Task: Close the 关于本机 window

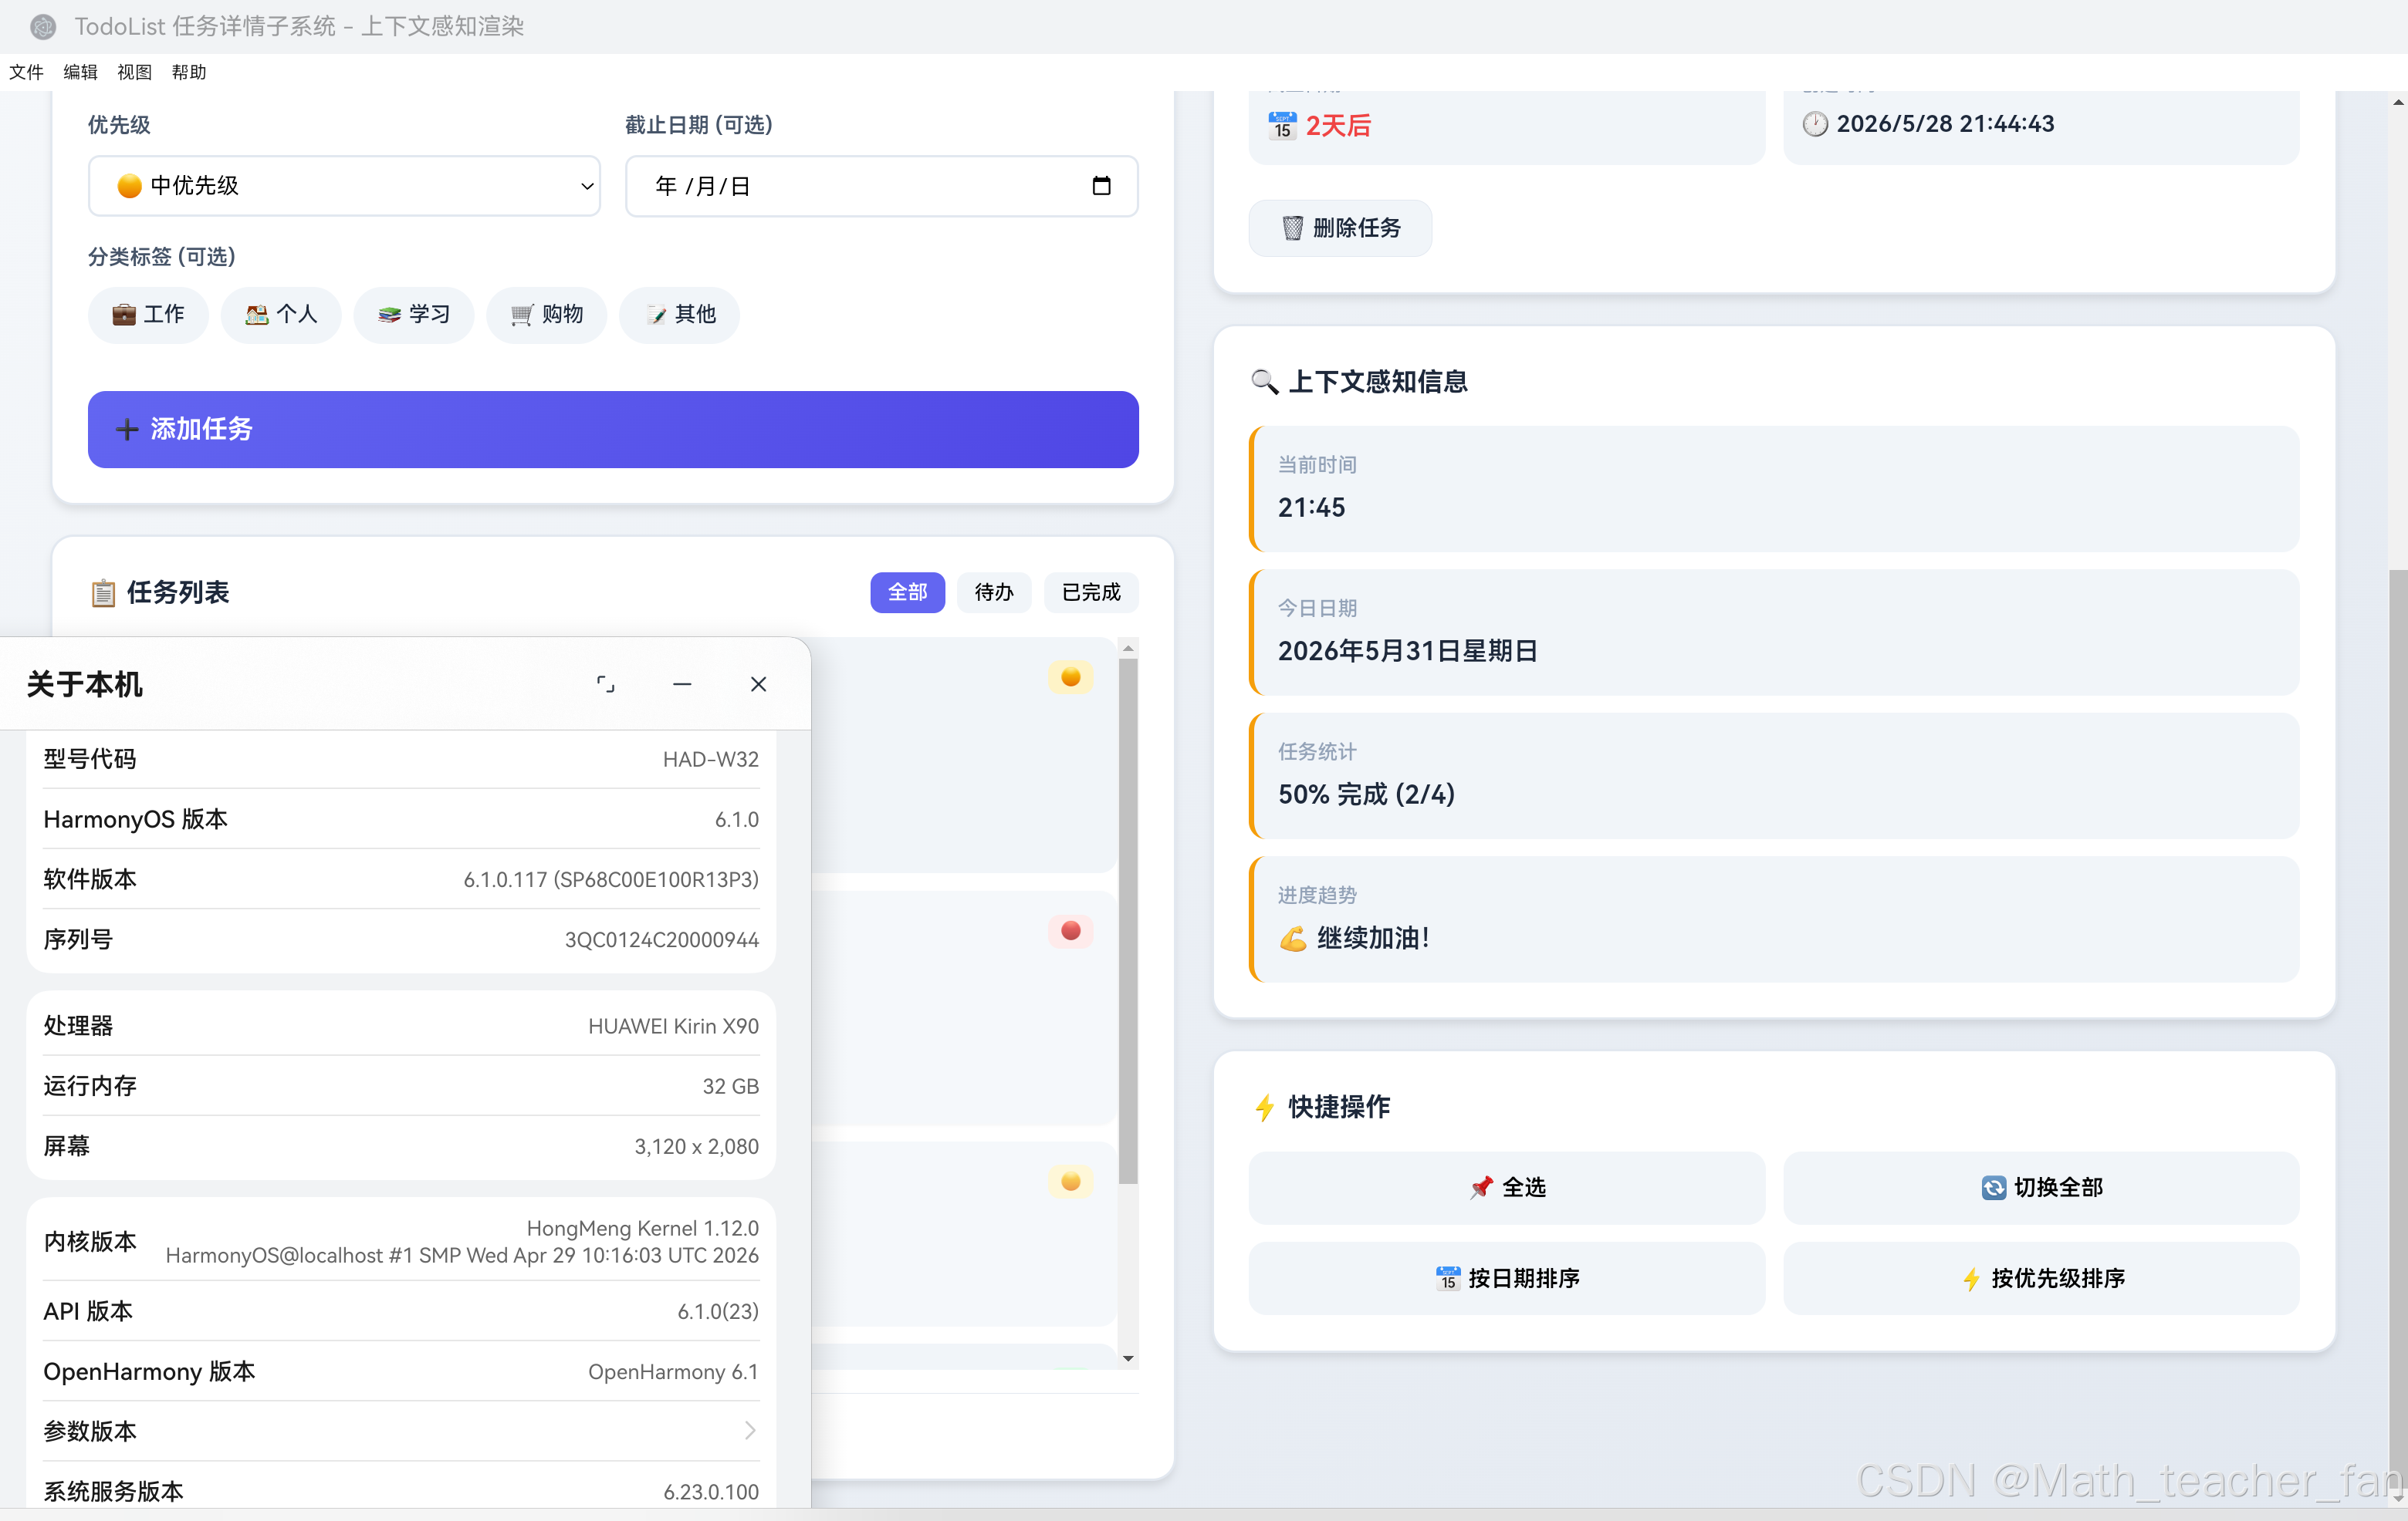Action: click(758, 685)
